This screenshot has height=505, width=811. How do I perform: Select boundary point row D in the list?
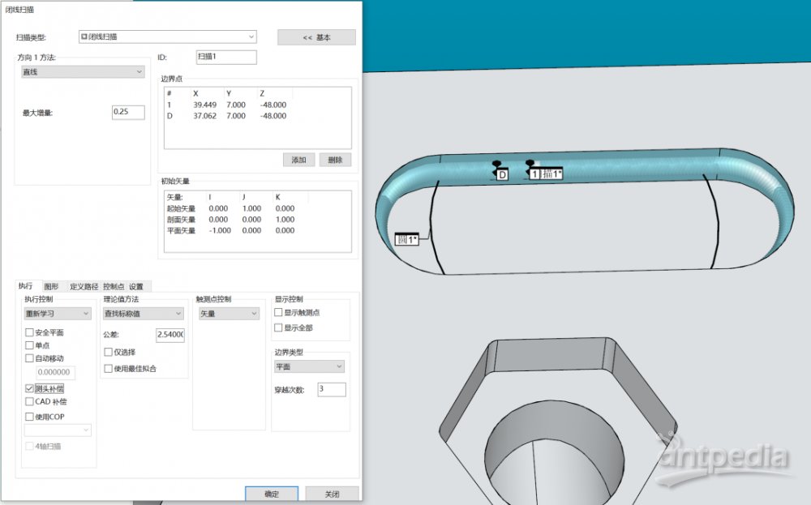coord(258,116)
